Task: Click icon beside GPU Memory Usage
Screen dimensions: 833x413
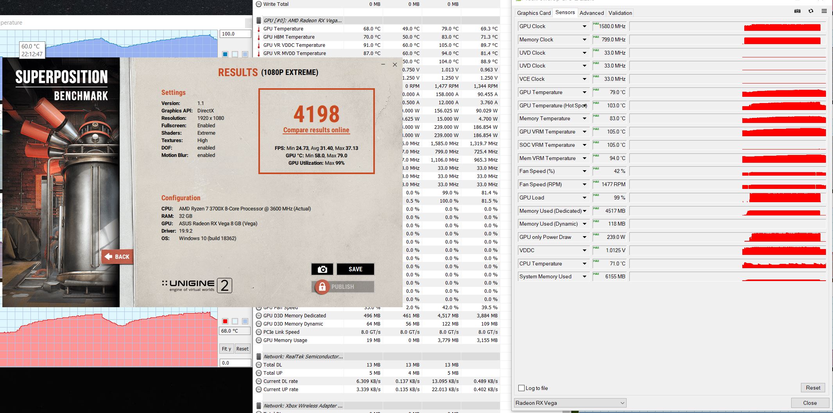Action: 259,340
